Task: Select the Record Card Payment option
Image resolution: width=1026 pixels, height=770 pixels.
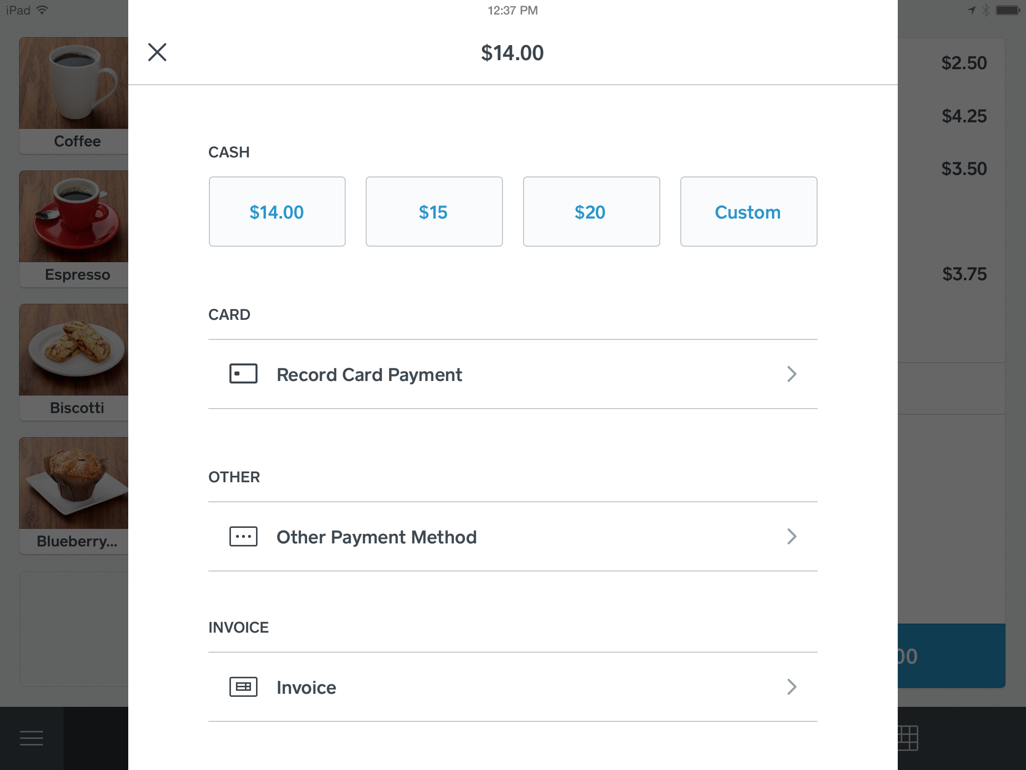Action: tap(513, 374)
